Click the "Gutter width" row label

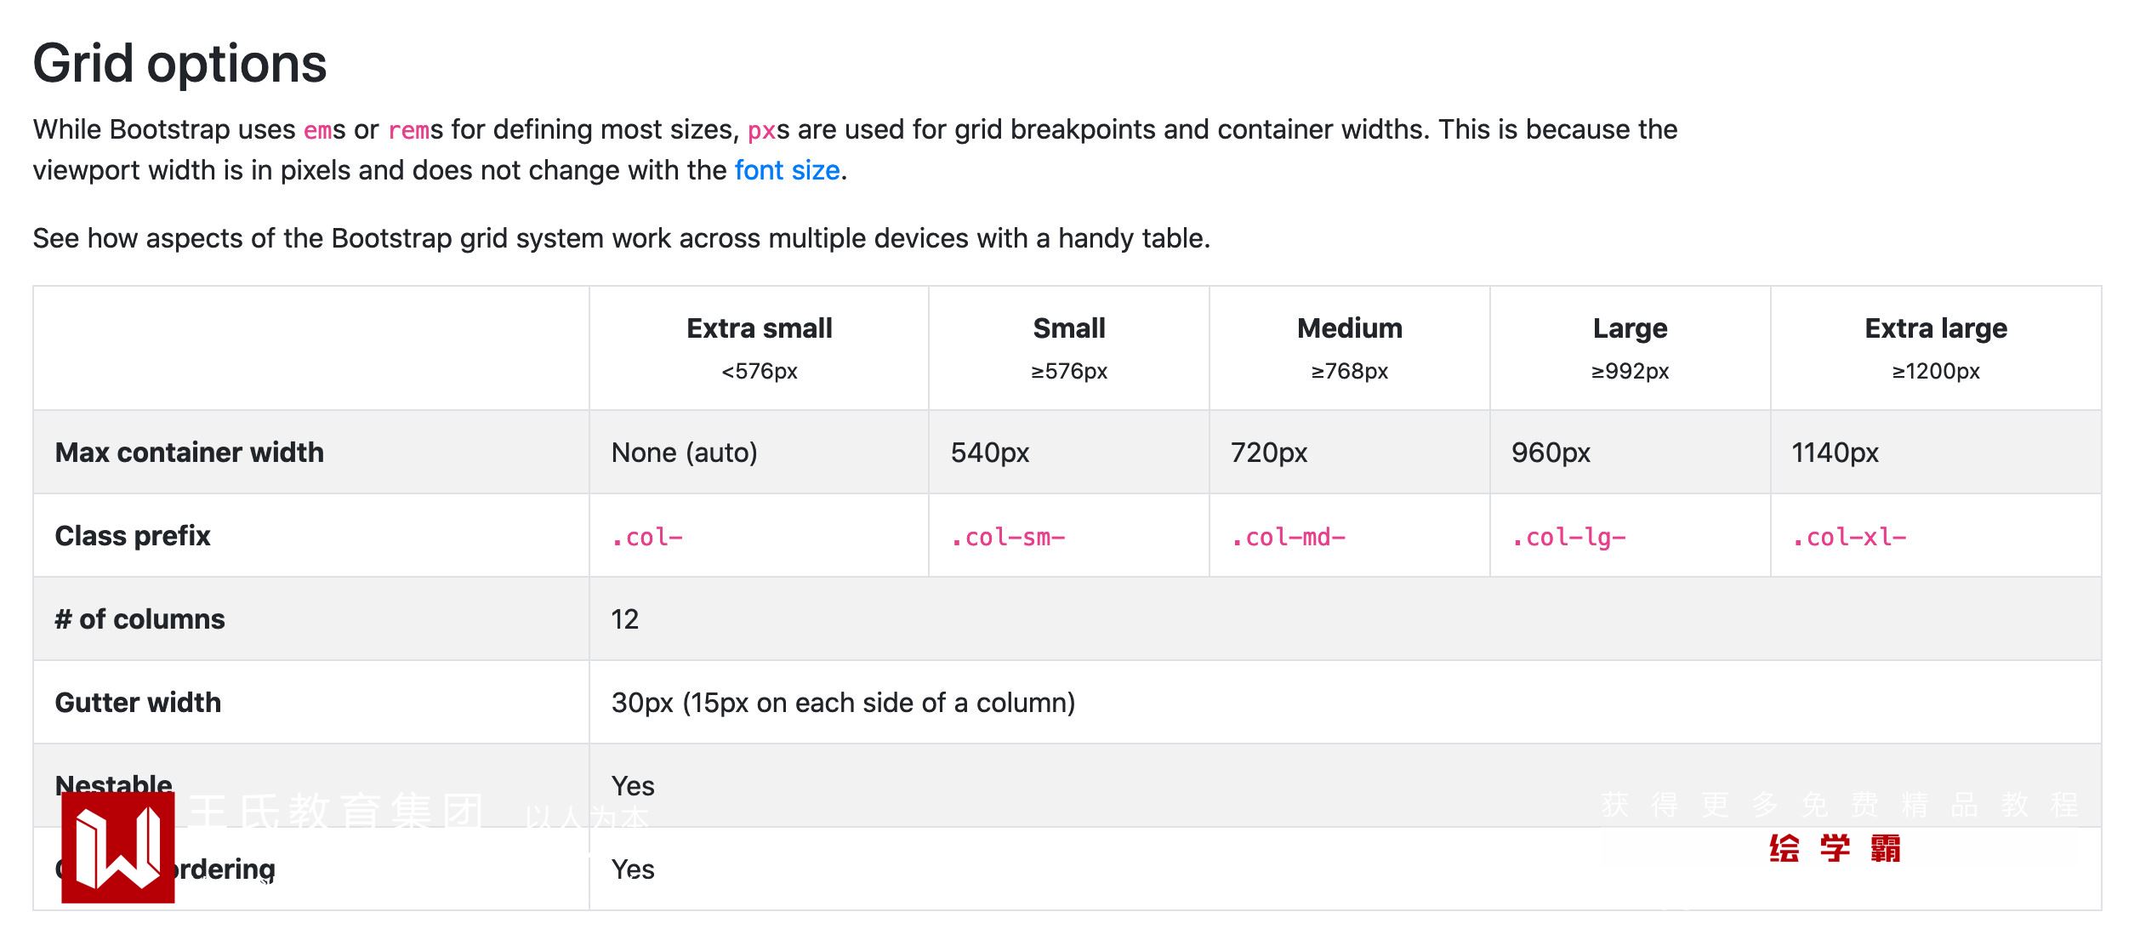138,703
